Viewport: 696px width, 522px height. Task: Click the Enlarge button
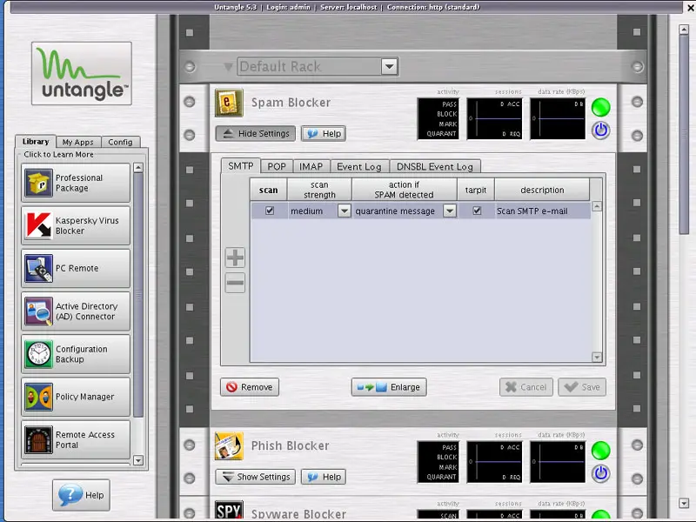pos(389,387)
